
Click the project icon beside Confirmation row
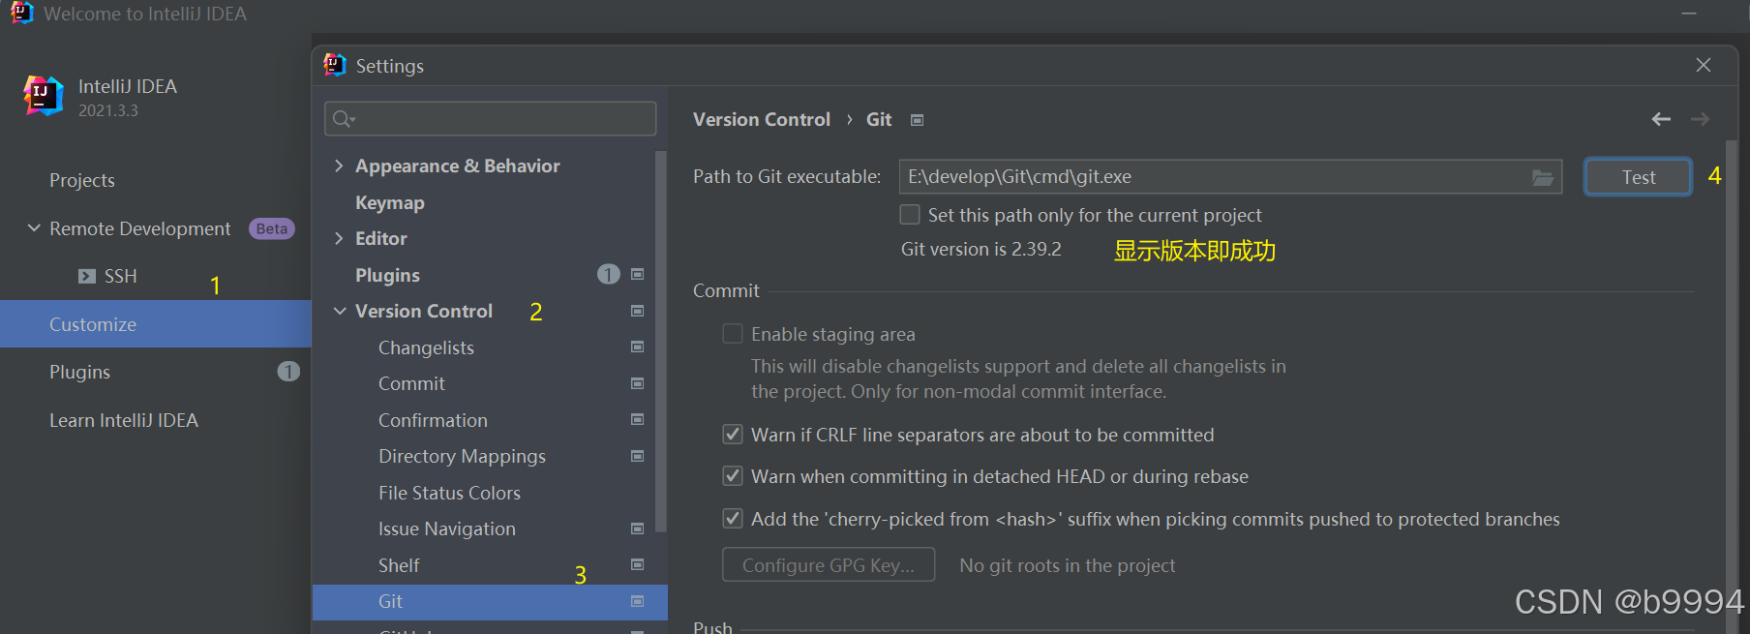click(x=637, y=419)
